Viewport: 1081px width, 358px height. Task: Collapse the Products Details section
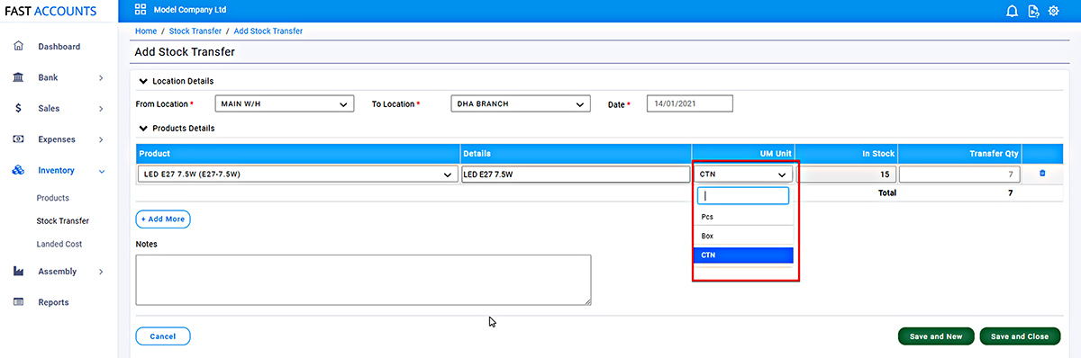pyautogui.click(x=143, y=128)
